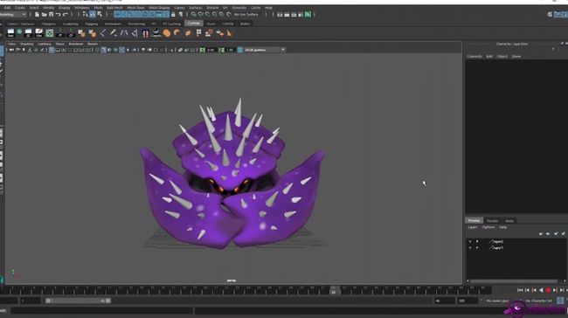Click the exposure icon beside 0.00 field
The width and height of the screenshot is (568, 318).
pos(203,50)
